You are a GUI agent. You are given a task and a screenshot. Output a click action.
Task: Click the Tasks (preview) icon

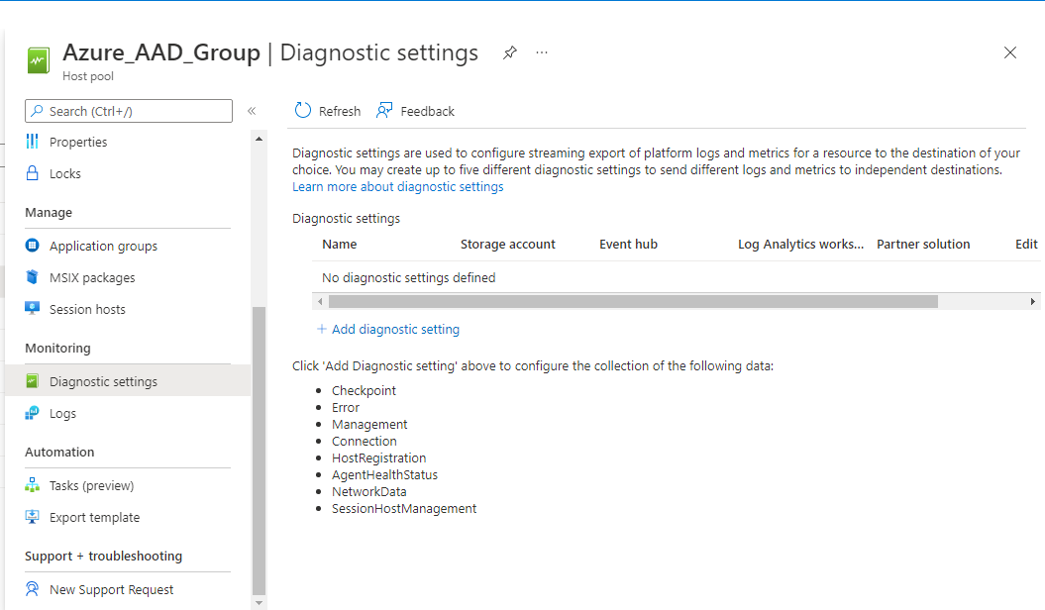pos(32,485)
